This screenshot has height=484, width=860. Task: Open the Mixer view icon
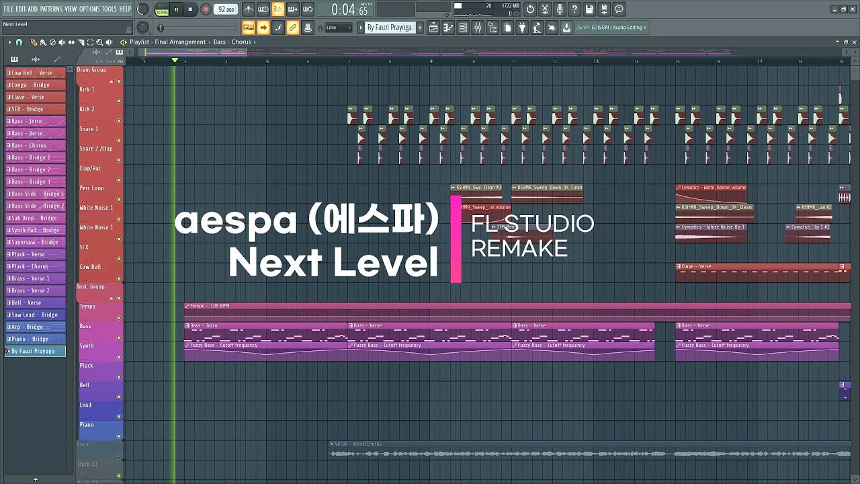pyautogui.click(x=478, y=28)
